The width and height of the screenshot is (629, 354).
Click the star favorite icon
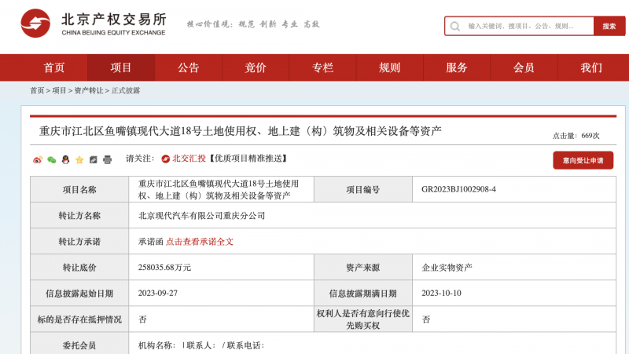click(79, 160)
